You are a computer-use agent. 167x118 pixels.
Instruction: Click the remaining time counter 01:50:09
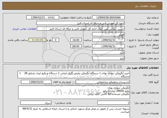coord(37,40)
